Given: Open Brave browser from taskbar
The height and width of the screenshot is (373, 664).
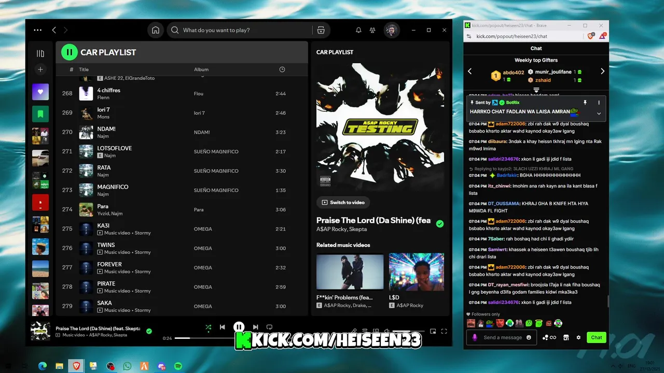Looking at the screenshot, I should tap(76, 366).
